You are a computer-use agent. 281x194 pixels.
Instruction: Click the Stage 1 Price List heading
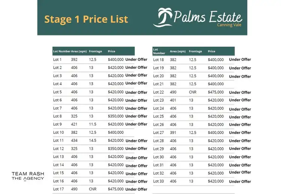[86, 19]
